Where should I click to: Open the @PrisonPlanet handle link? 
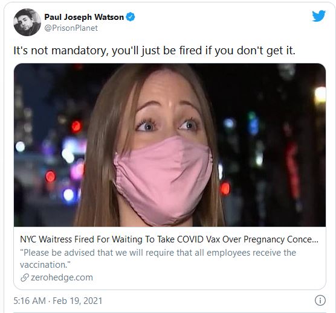(x=71, y=28)
